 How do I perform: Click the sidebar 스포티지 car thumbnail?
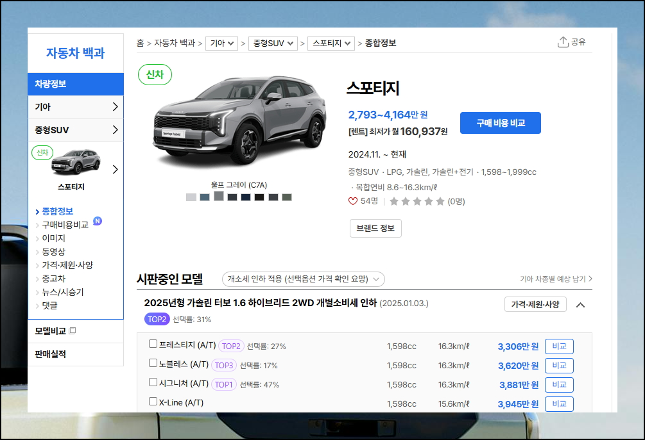pyautogui.click(x=76, y=161)
